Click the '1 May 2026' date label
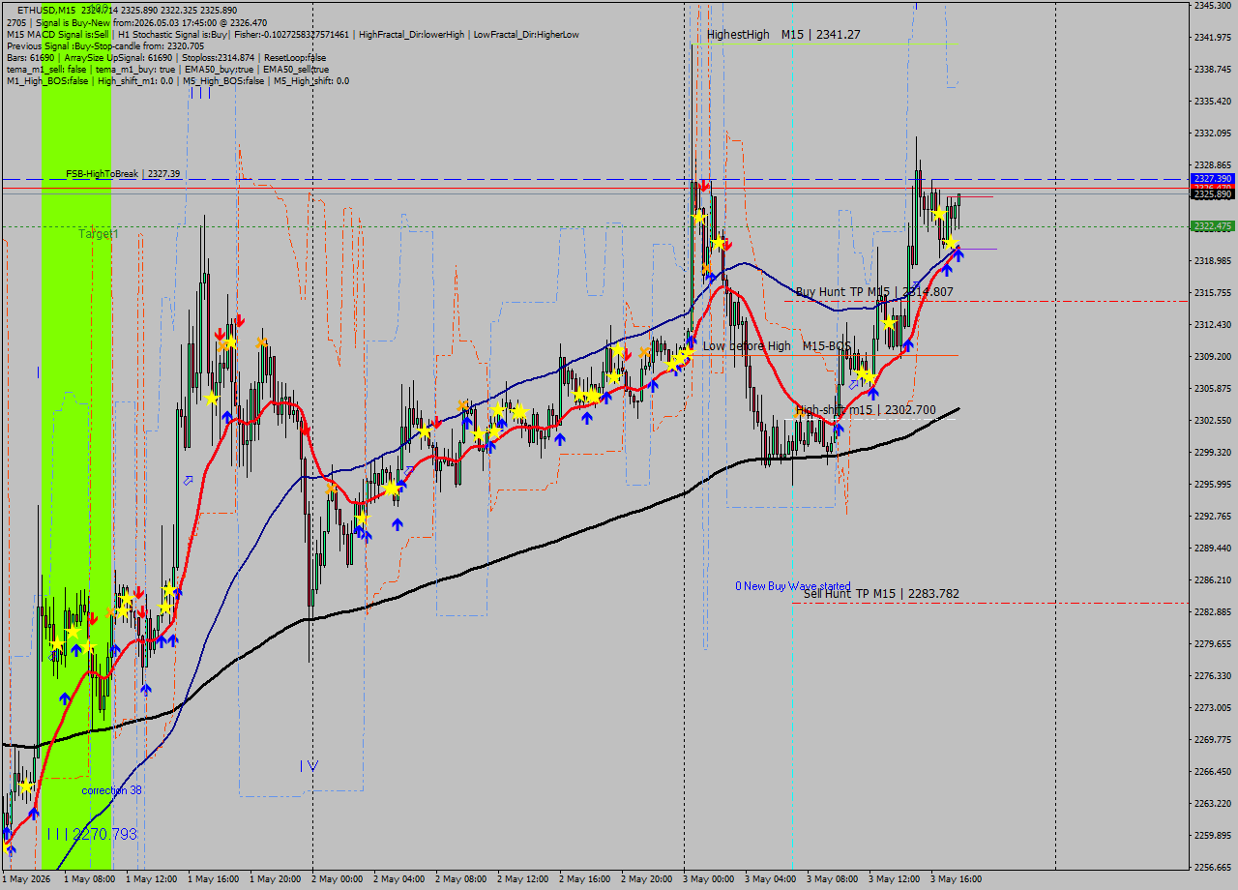 point(26,879)
